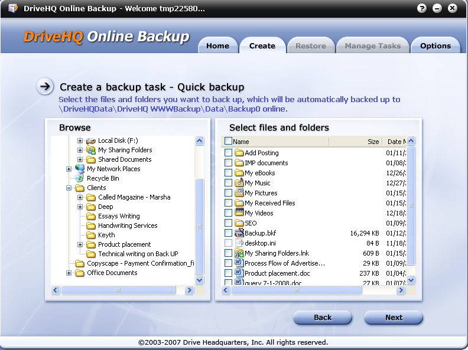Click the My Received Files folder icon
The image size is (468, 350).
coord(239,203)
